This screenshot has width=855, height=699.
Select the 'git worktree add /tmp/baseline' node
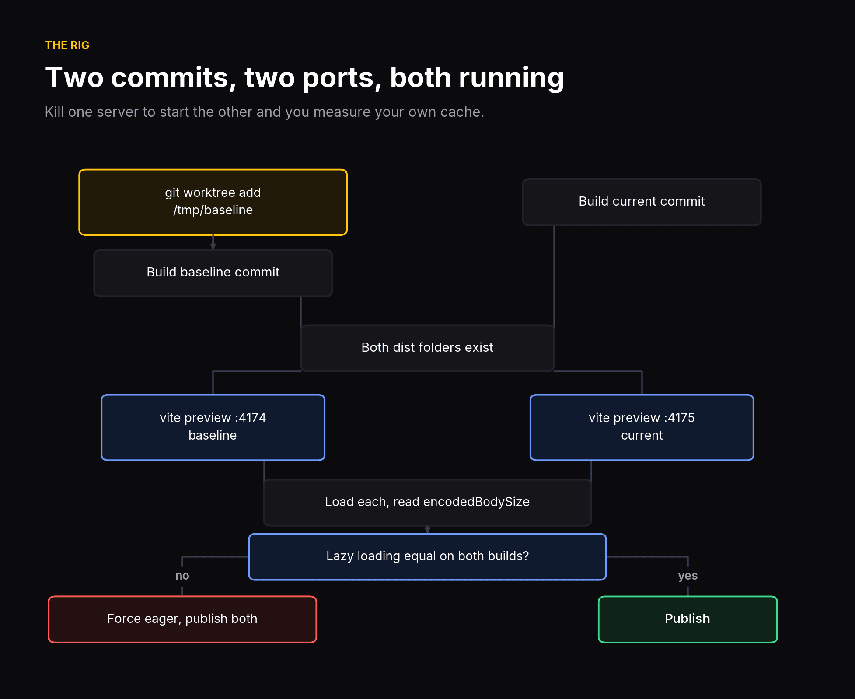coord(213,202)
